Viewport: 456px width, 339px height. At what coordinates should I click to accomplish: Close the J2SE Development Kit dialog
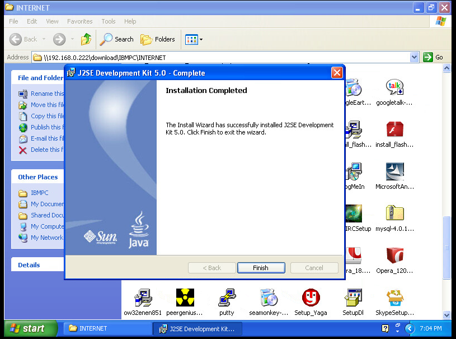pos(337,72)
